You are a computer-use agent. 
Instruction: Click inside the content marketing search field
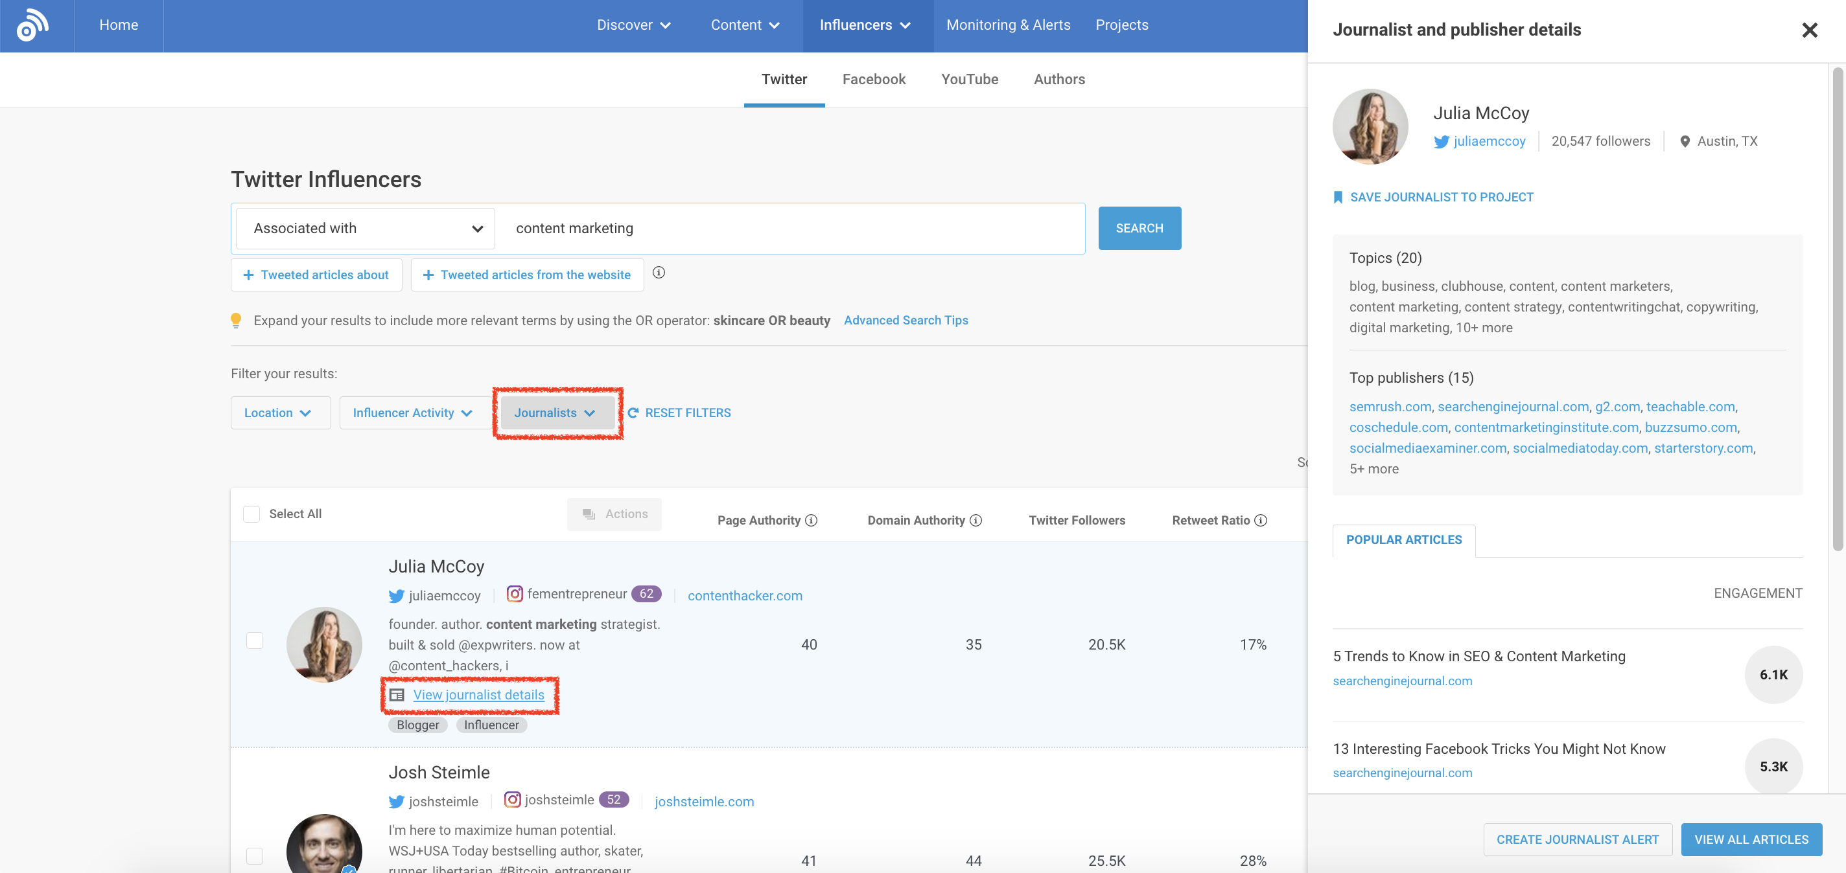tap(788, 228)
